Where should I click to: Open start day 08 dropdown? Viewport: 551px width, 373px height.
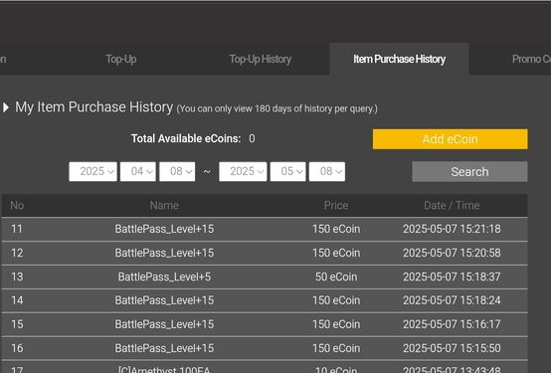(x=177, y=171)
